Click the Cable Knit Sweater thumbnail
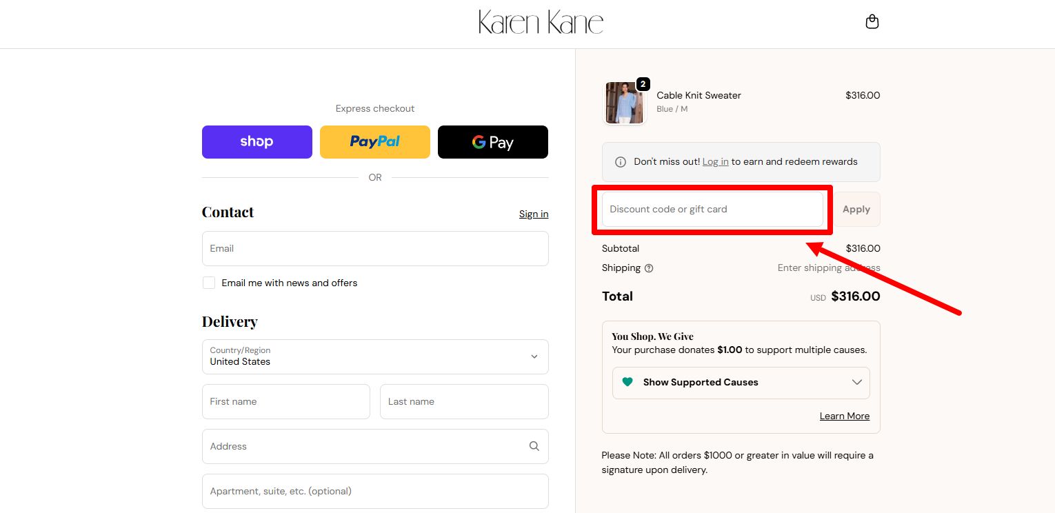The height and width of the screenshot is (513, 1055). click(624, 103)
